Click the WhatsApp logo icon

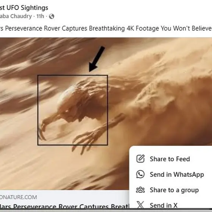coord(140,174)
